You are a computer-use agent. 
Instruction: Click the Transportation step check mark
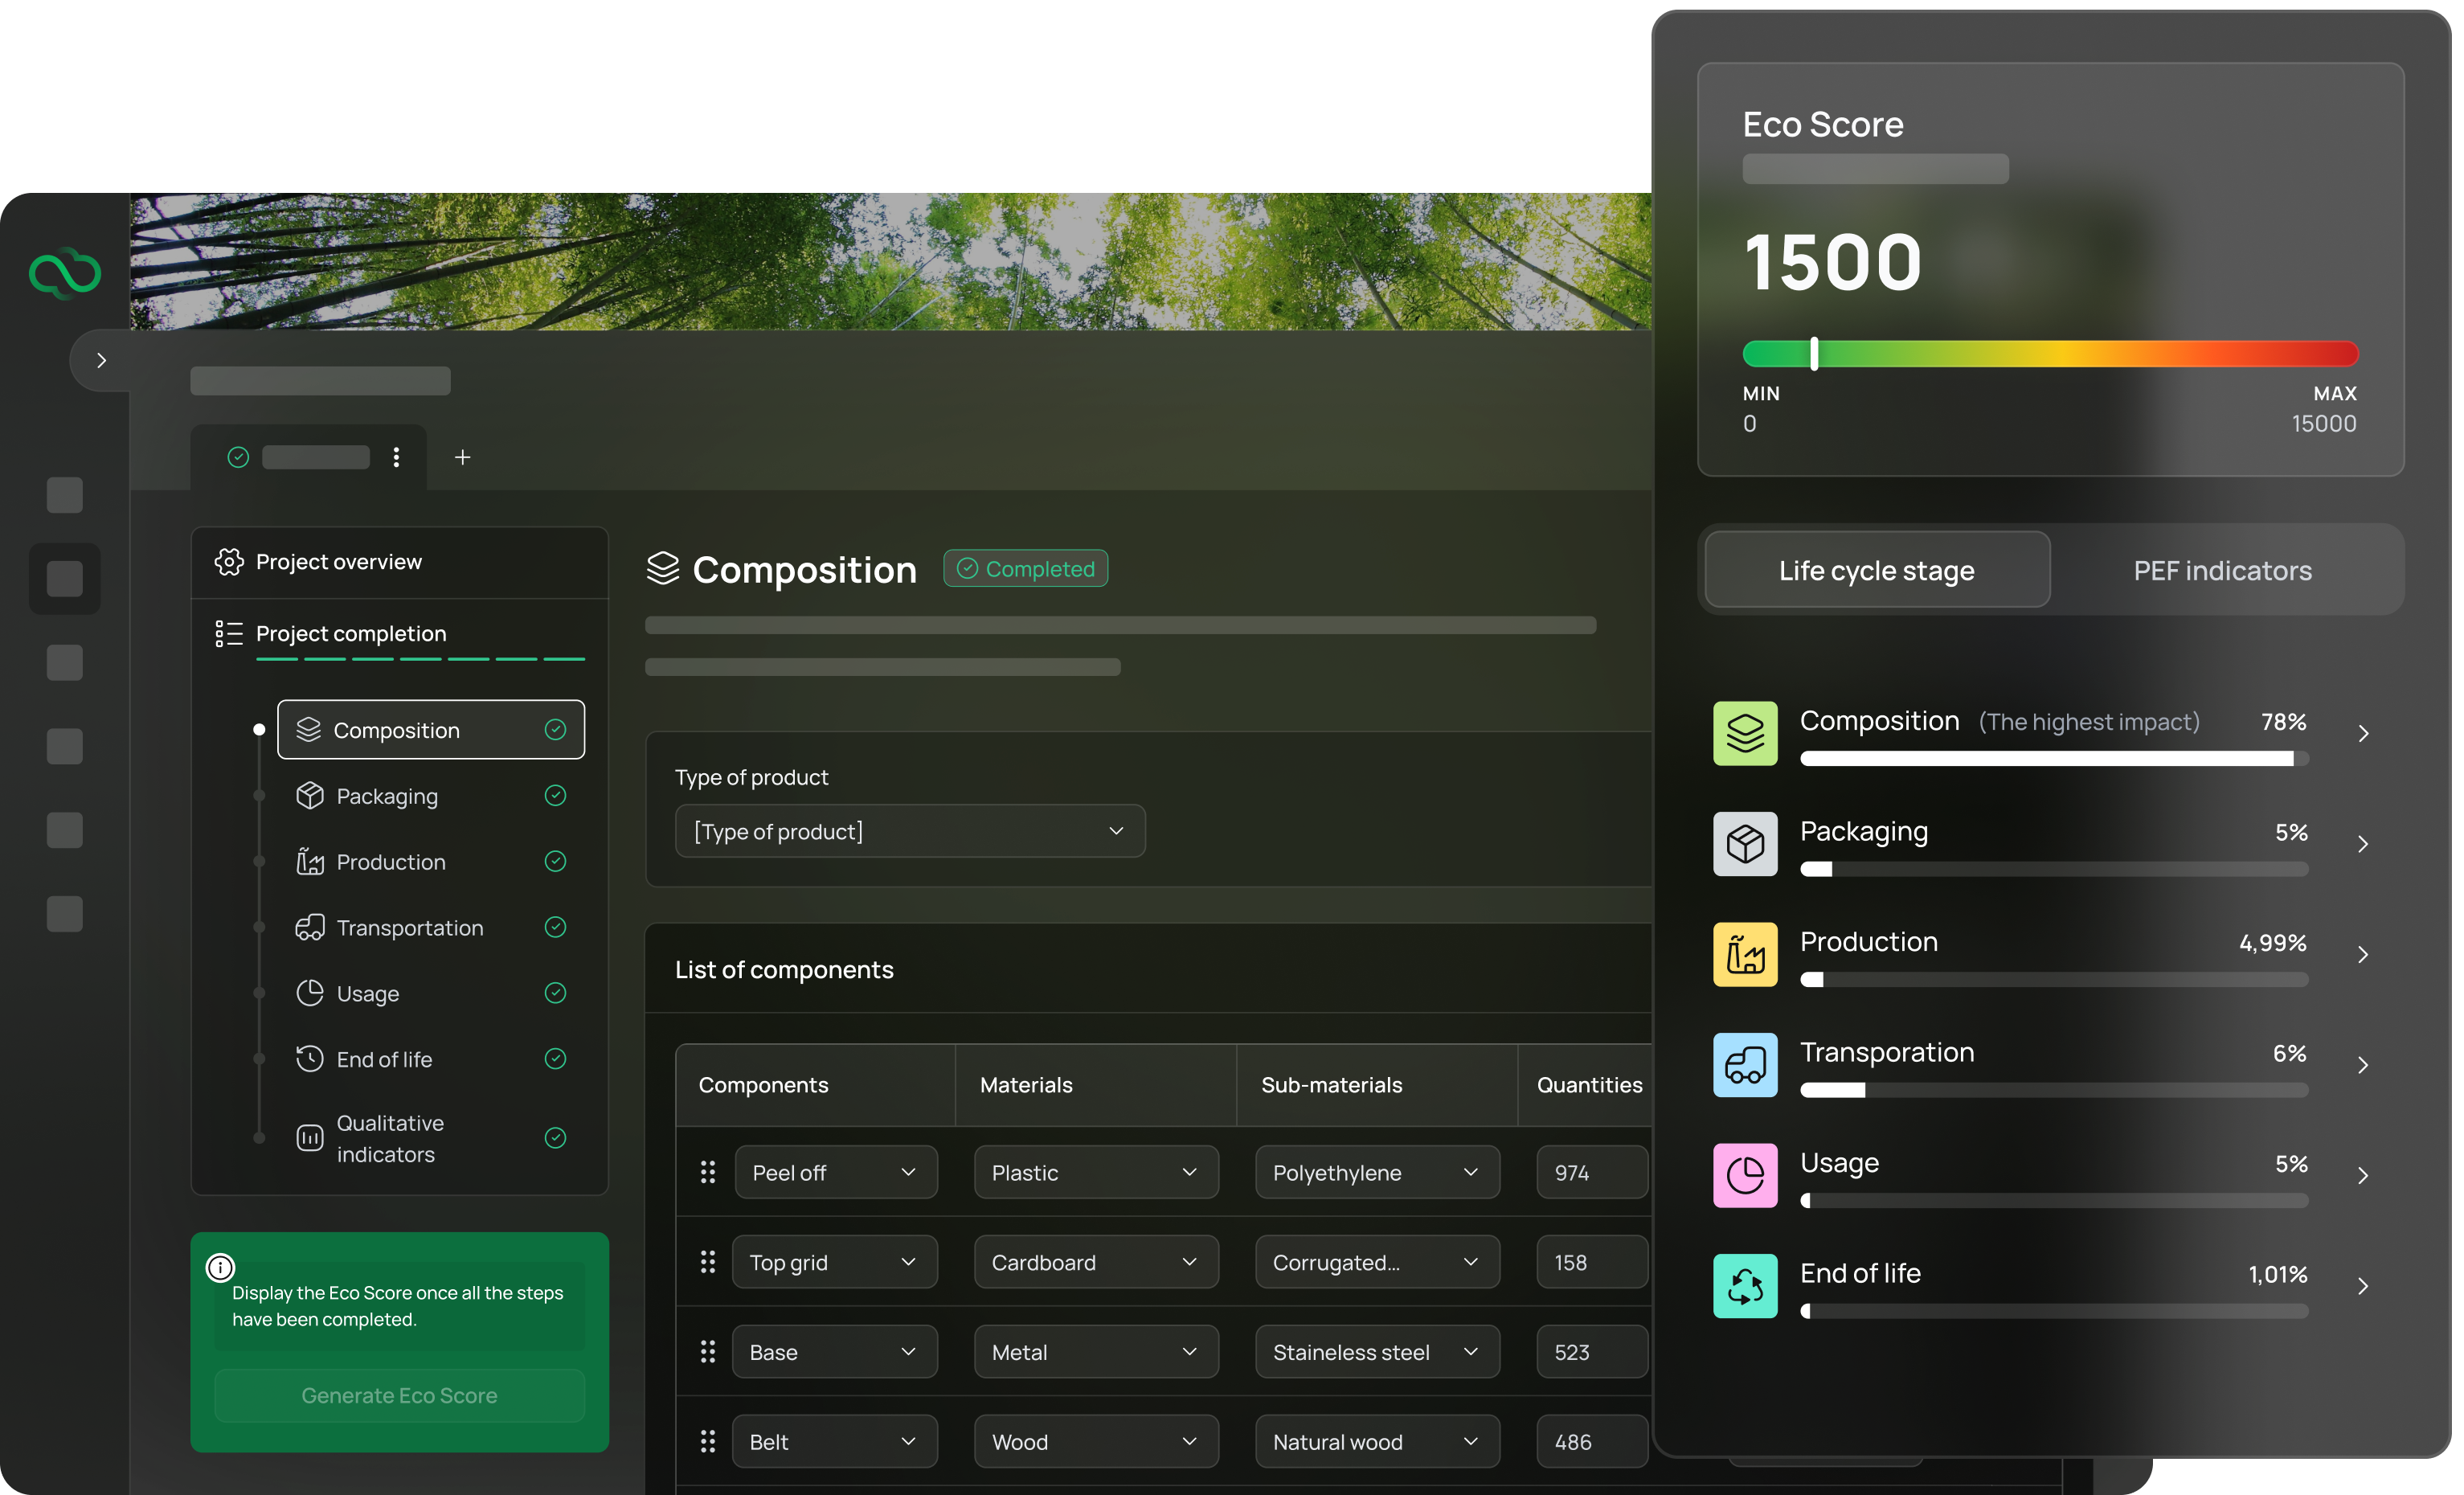coord(555,928)
